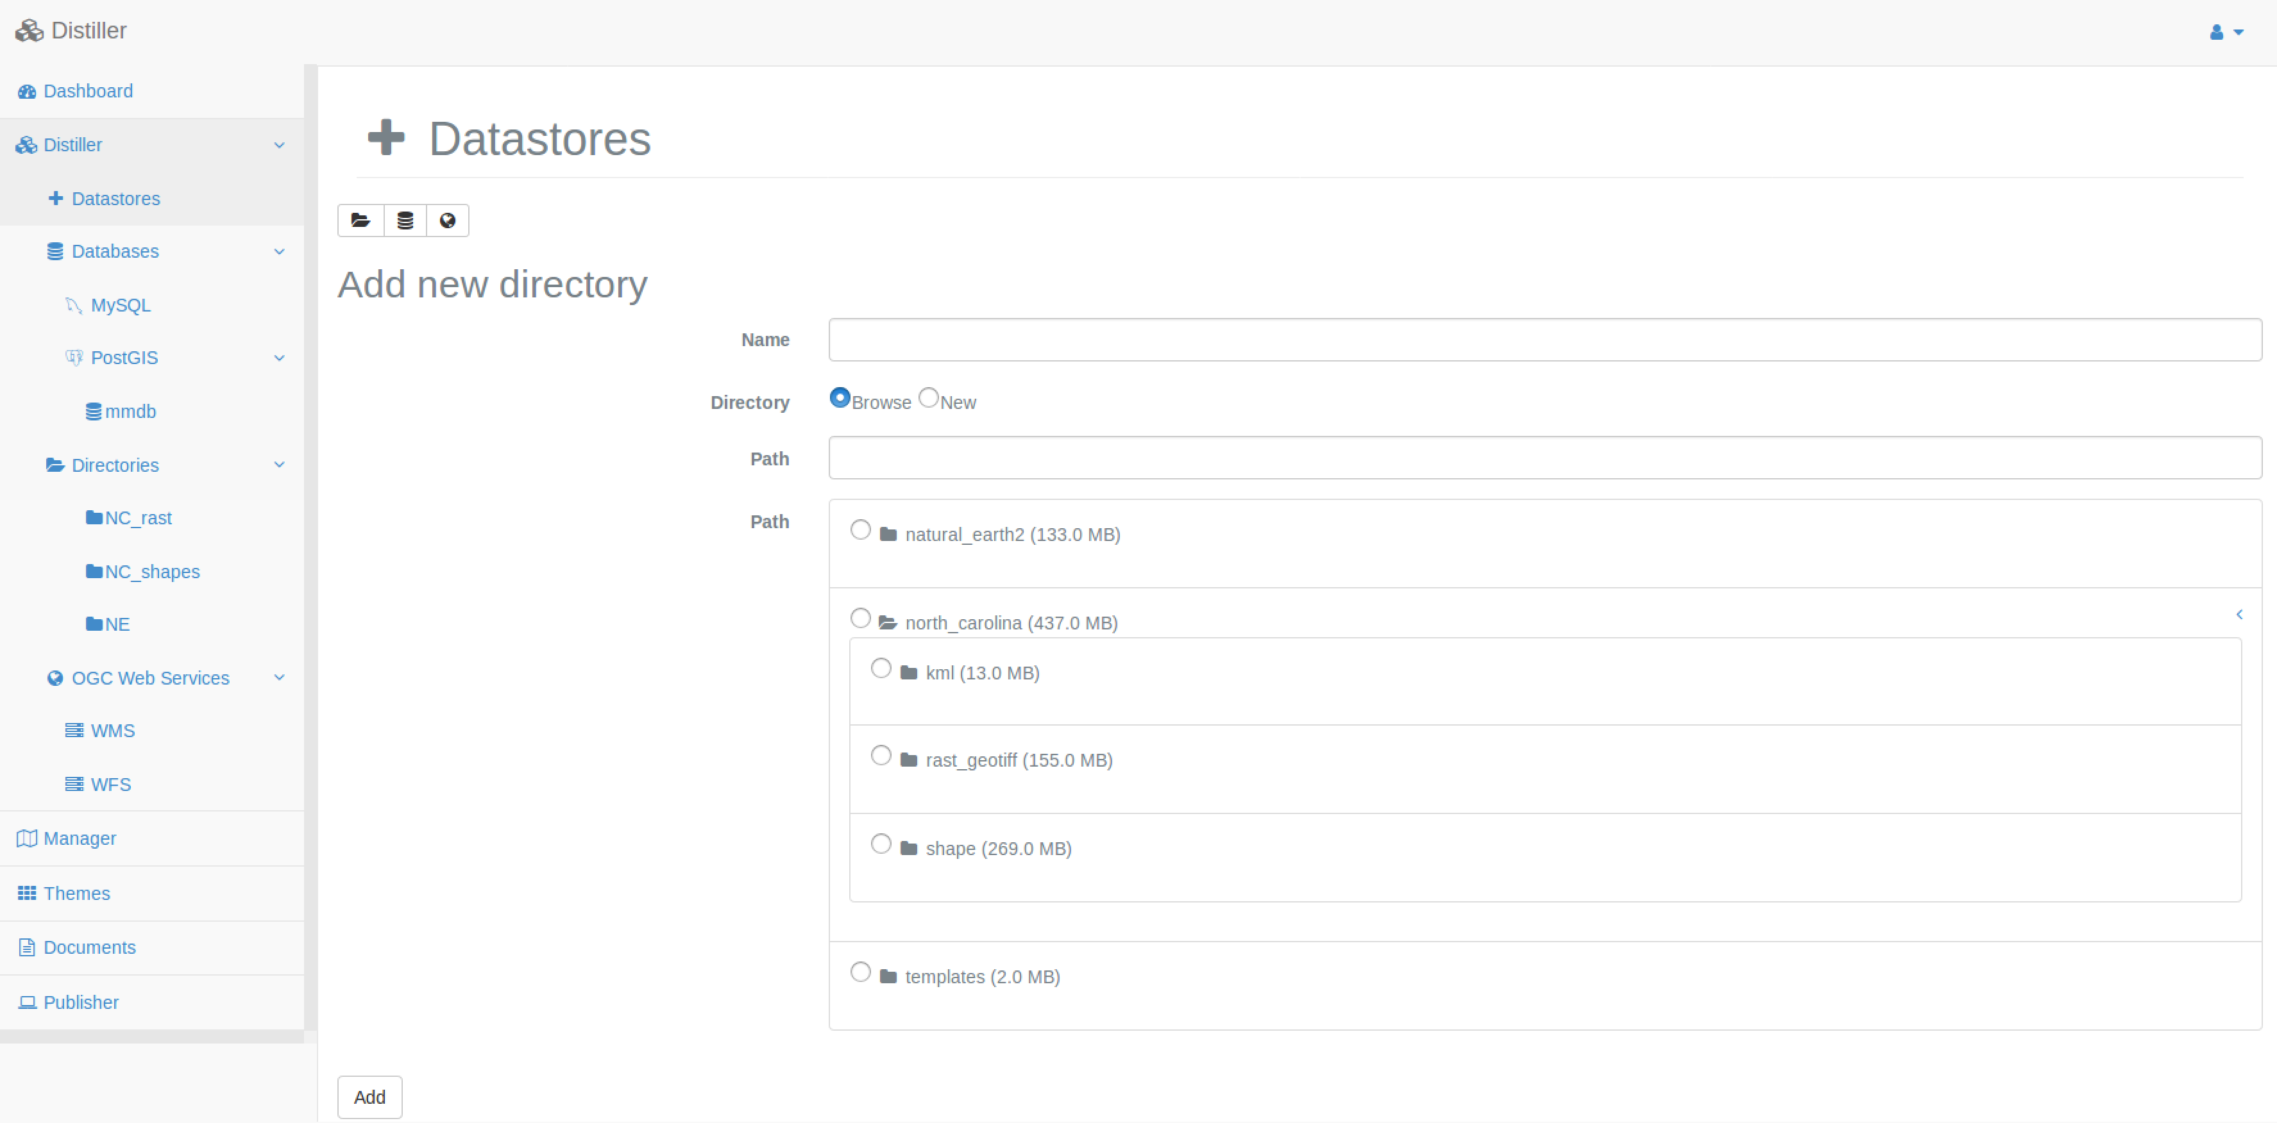Click the globe web-service toolbar icon

pyautogui.click(x=447, y=221)
